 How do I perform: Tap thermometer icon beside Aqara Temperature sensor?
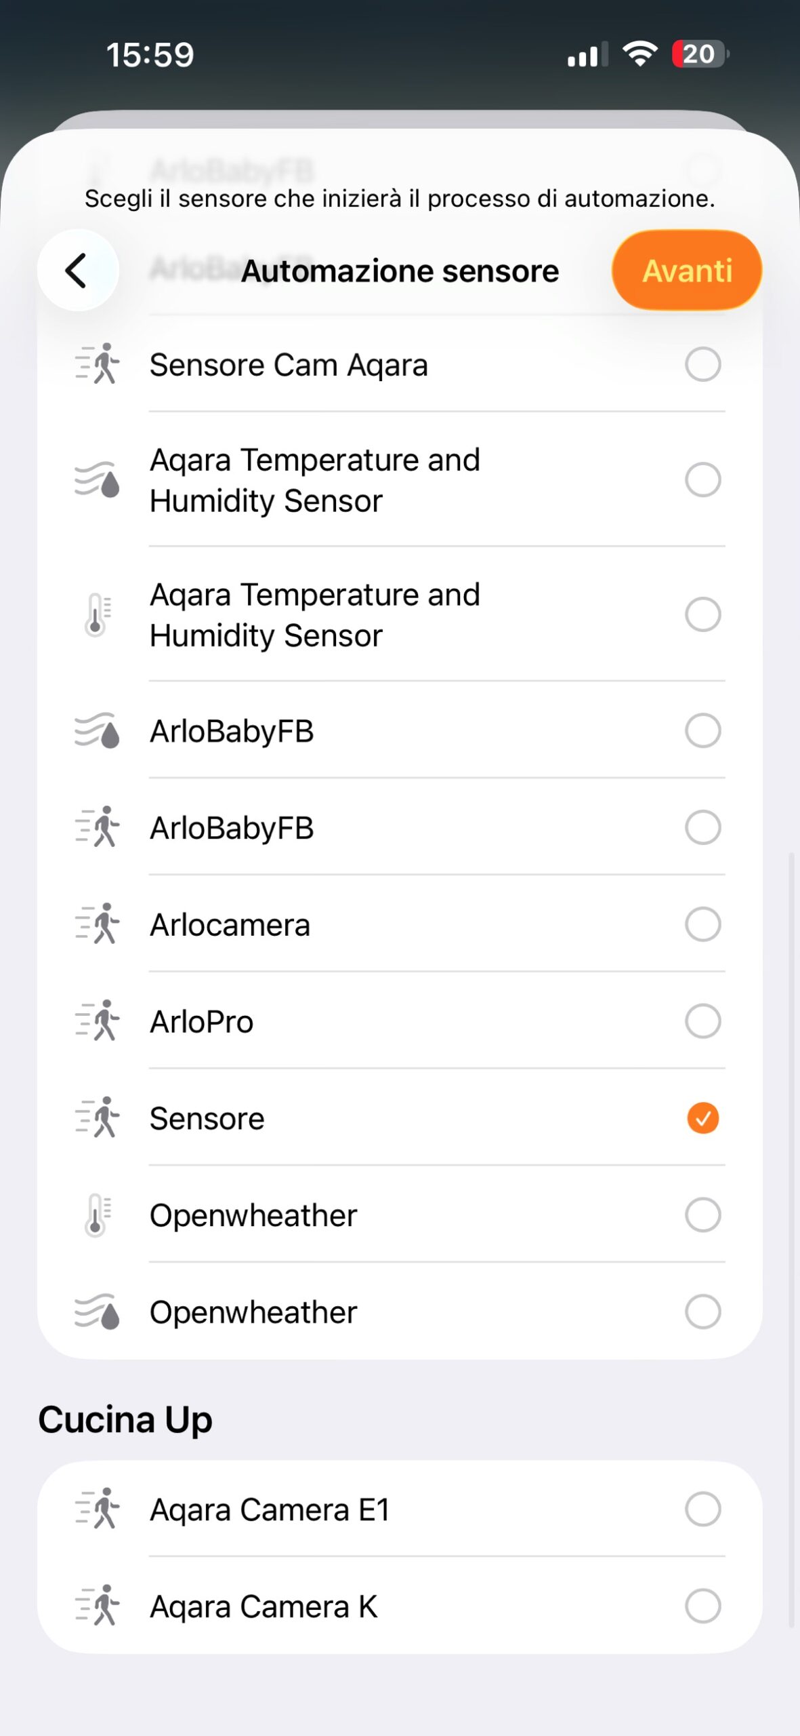tap(98, 614)
